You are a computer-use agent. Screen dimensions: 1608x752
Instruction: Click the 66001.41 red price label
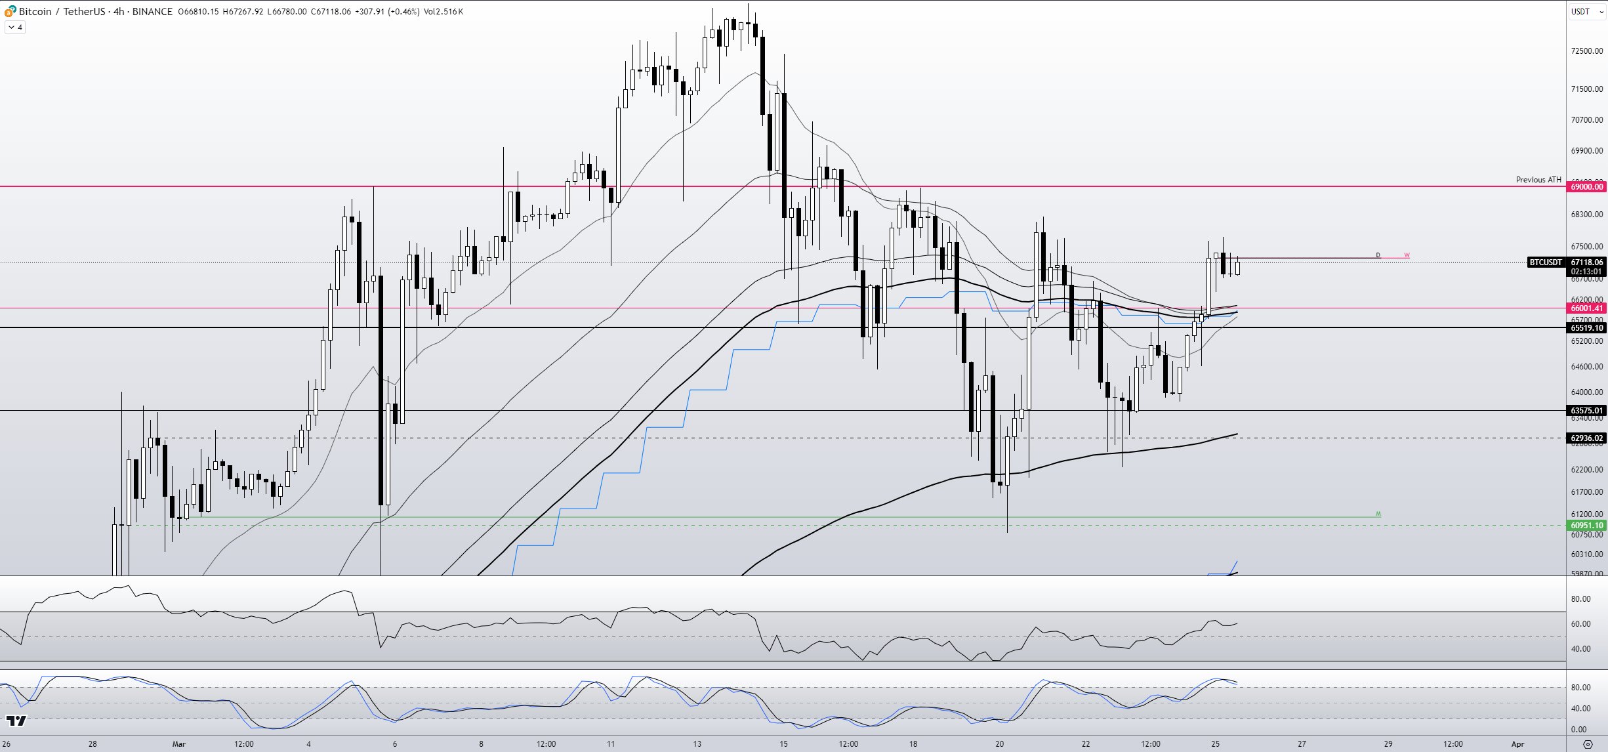[1586, 308]
